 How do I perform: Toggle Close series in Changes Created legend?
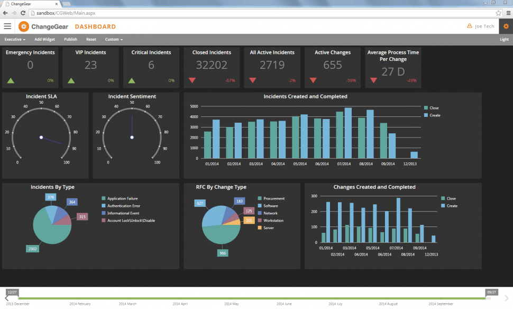coord(448,198)
